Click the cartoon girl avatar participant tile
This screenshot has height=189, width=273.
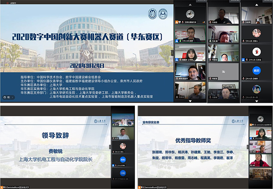point(257,33)
